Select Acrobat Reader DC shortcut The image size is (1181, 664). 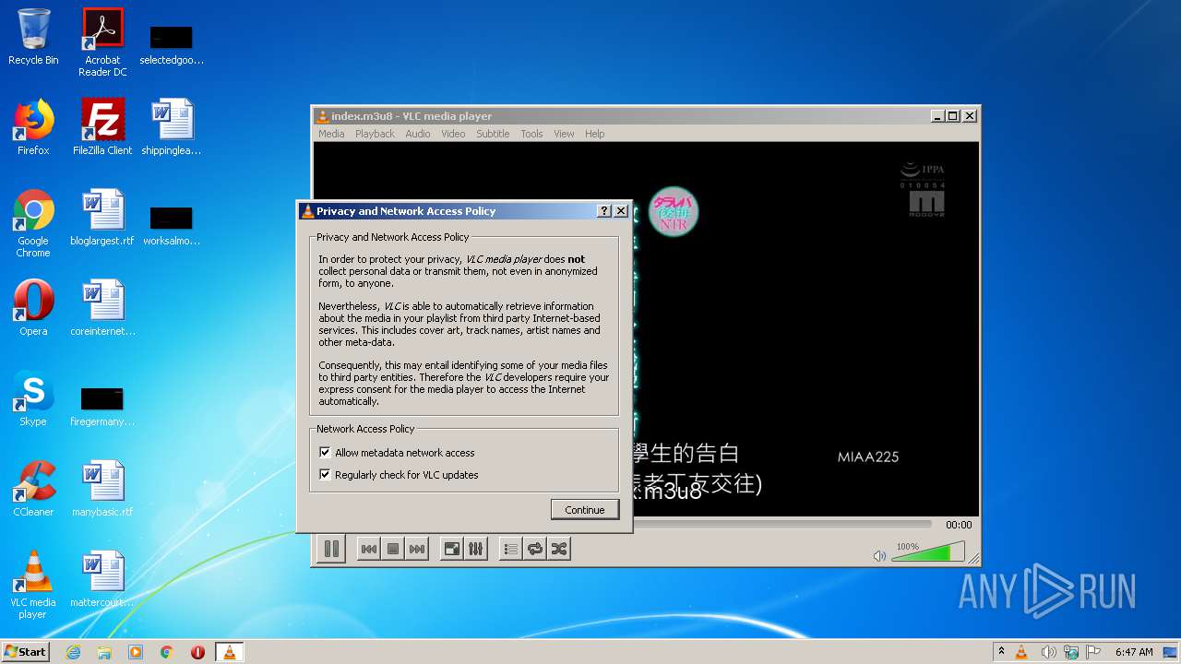102,41
